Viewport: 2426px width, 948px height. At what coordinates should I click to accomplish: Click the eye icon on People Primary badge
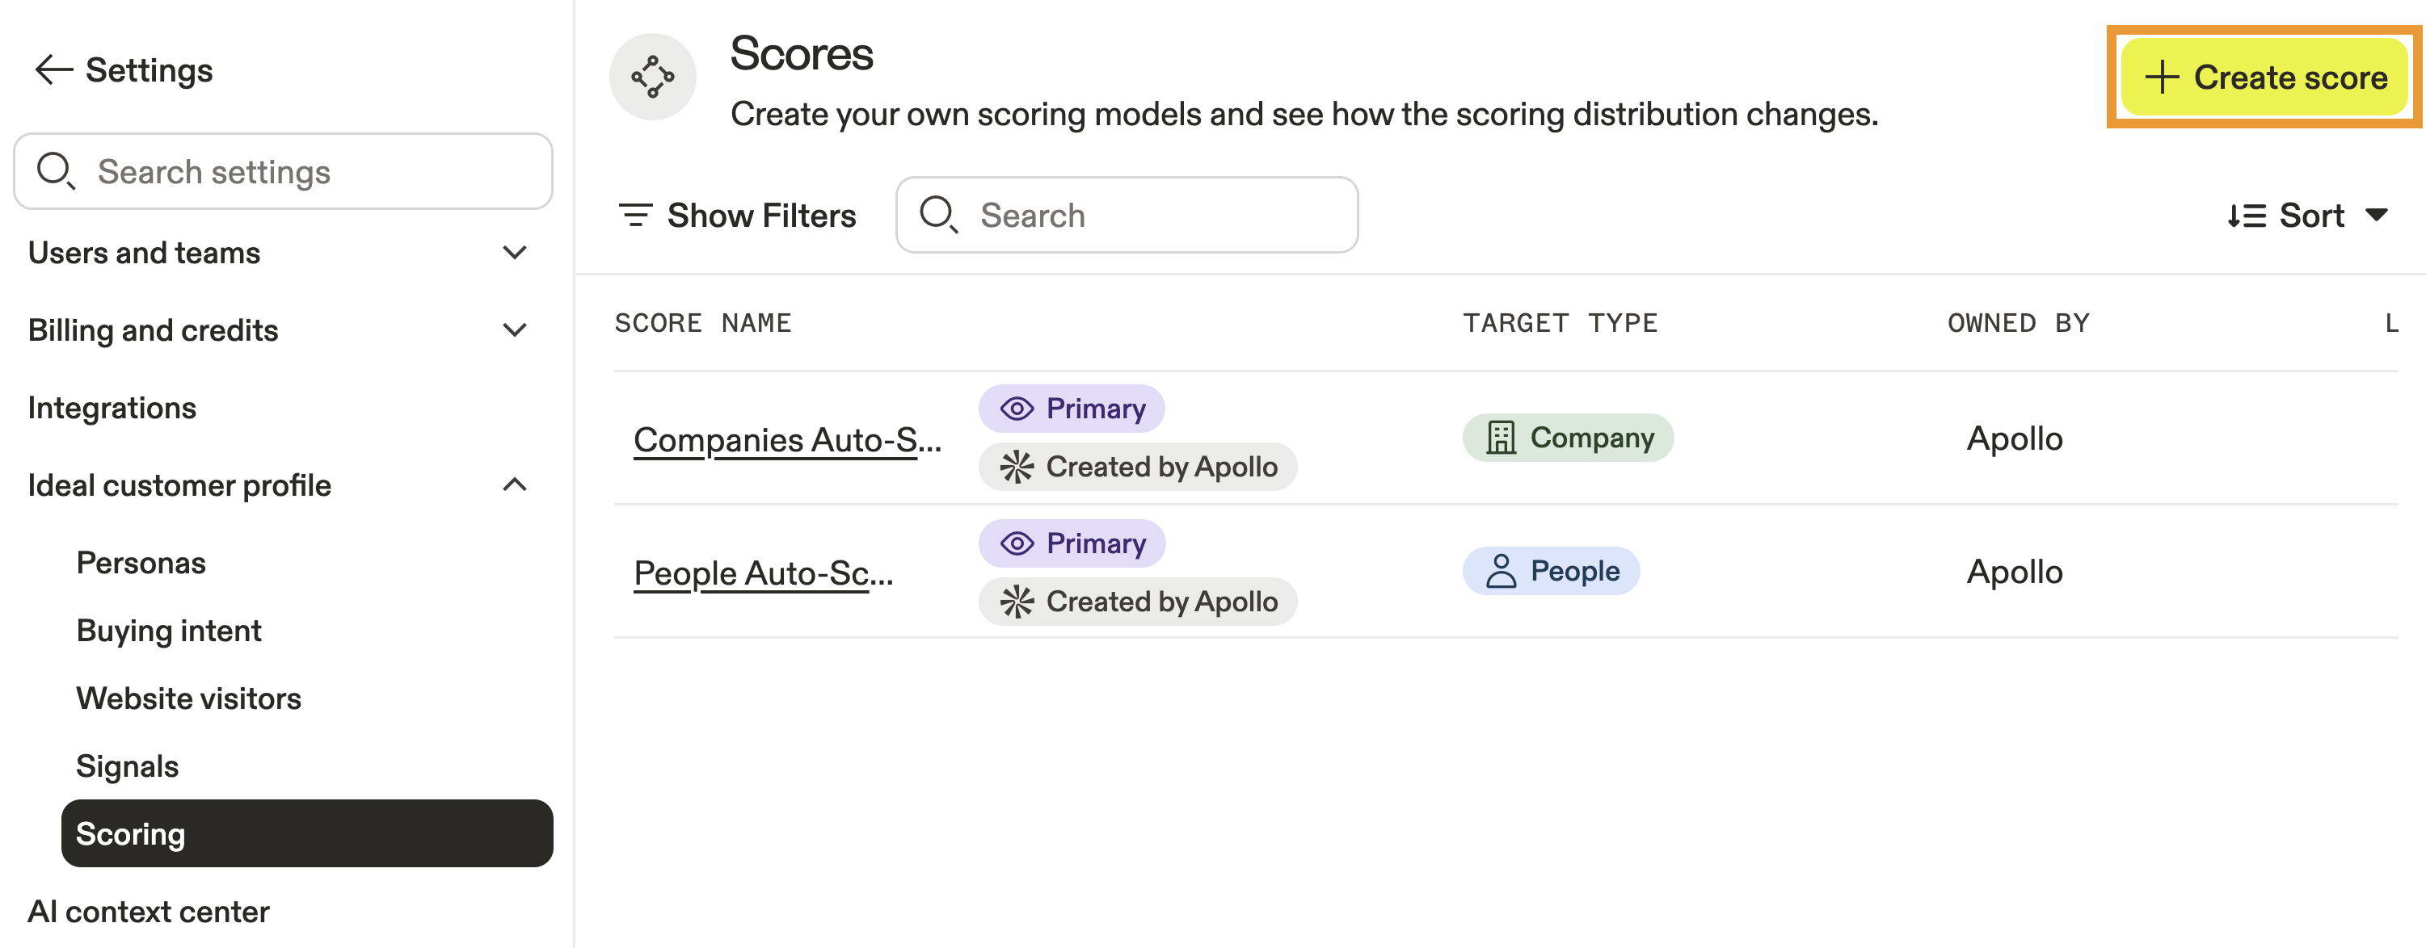[1017, 543]
